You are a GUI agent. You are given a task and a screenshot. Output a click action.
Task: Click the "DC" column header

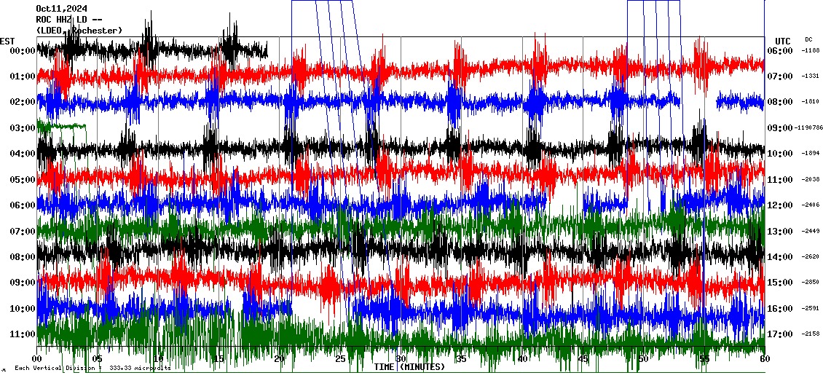808,39
